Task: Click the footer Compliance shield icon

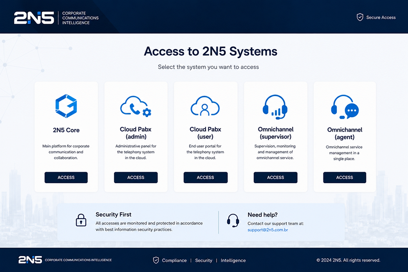Action: [x=156, y=260]
